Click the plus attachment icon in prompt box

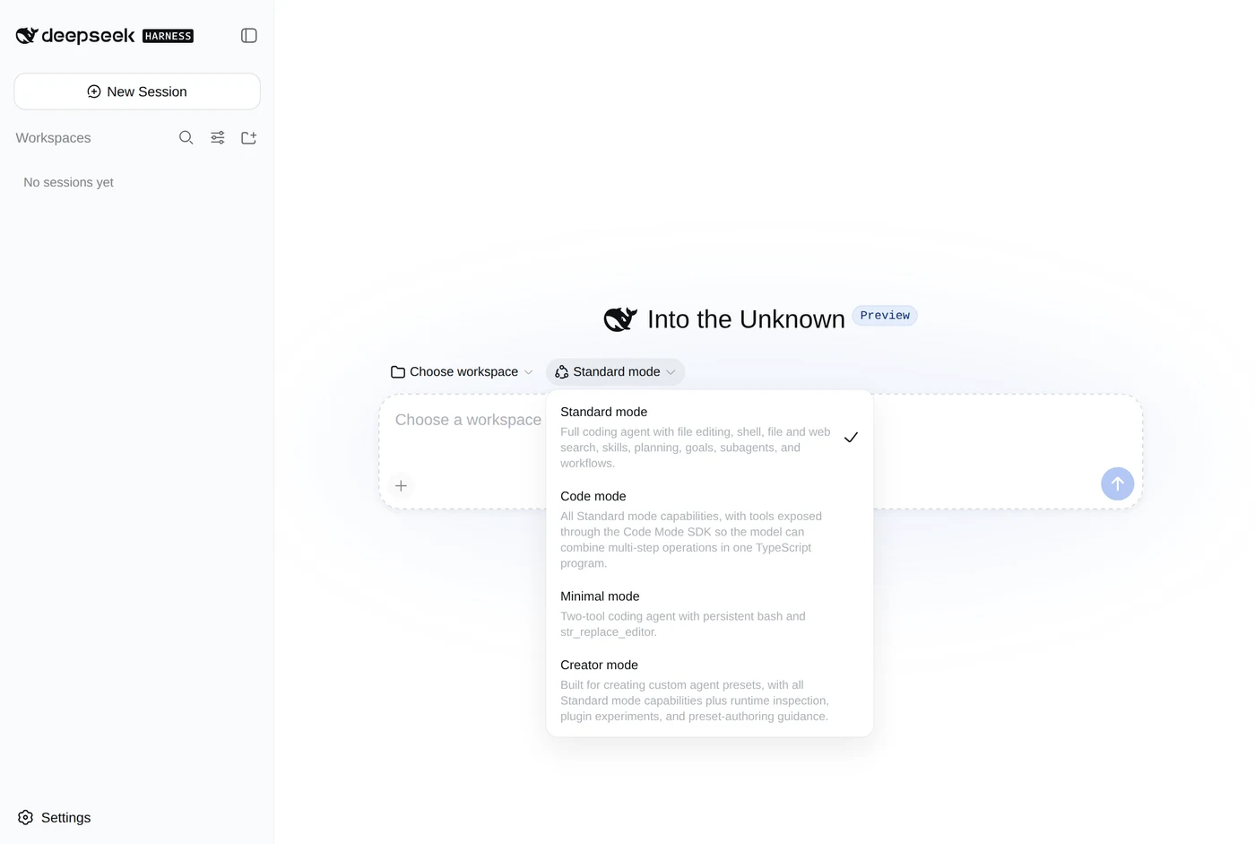tap(401, 485)
